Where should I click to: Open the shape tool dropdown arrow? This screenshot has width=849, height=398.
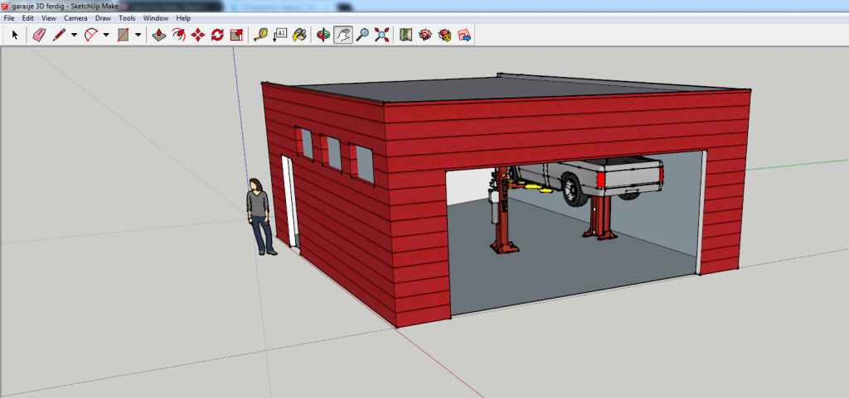pyautogui.click(x=138, y=35)
